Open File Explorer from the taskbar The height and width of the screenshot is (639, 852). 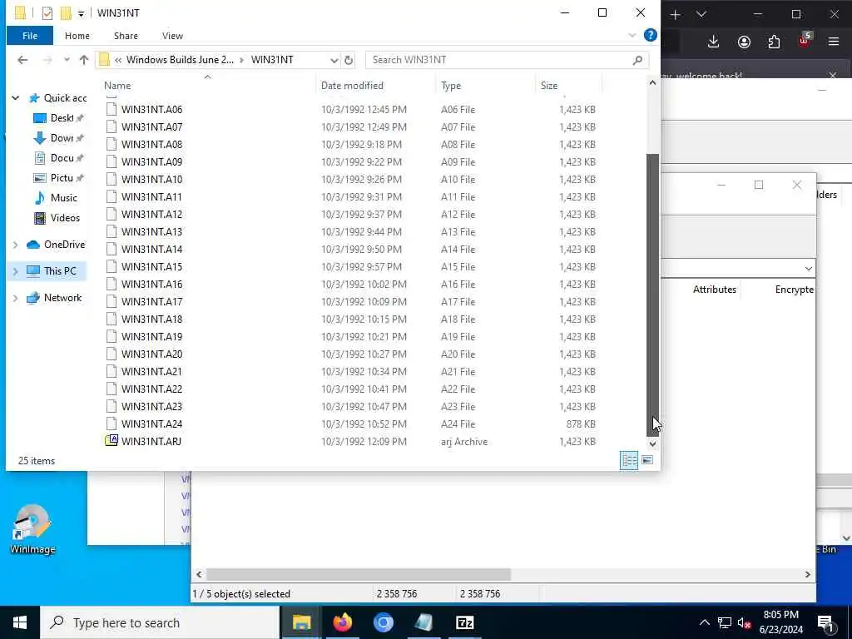[x=301, y=622]
